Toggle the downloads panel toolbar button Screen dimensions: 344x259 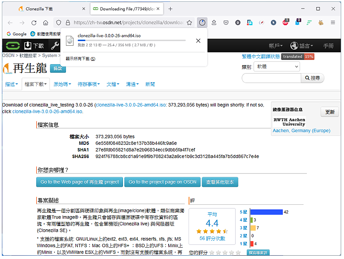point(202,23)
